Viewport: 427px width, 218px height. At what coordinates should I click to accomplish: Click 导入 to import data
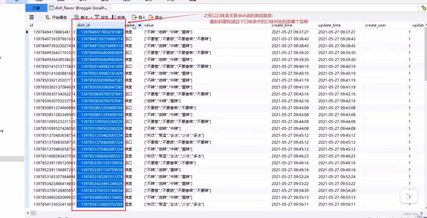(139, 17)
